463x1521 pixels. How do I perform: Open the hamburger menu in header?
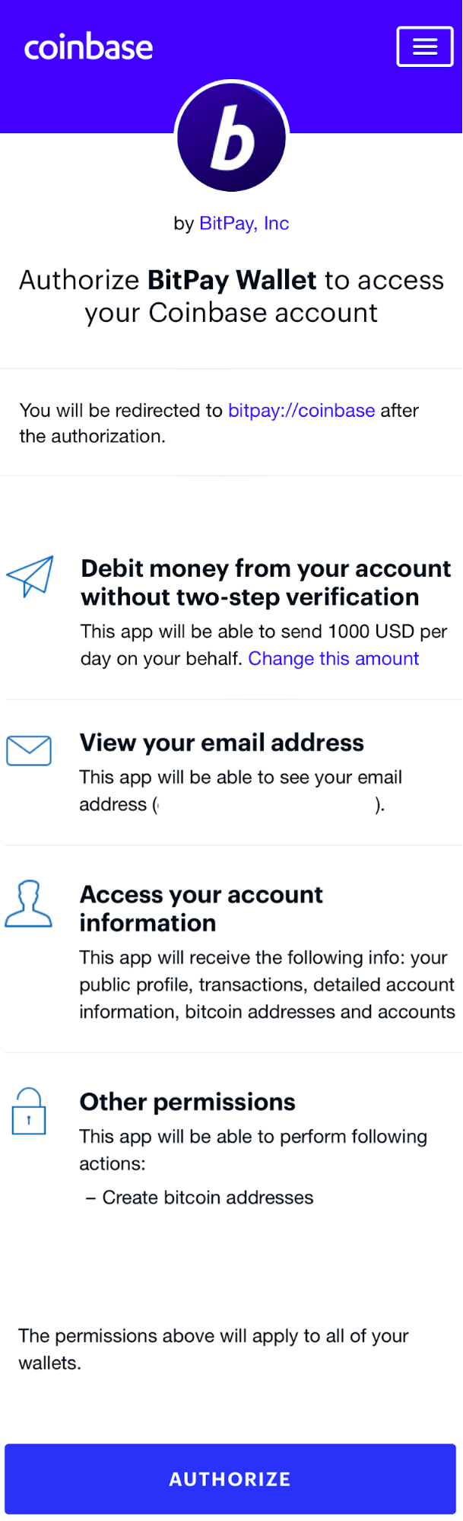click(425, 46)
